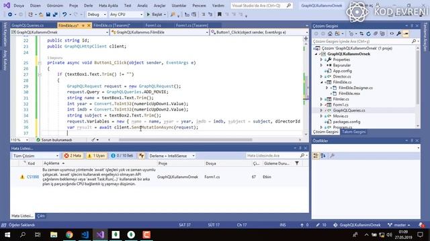Viewport: 430px width, 241px height.
Task: Click the highlighted preview selected items icon
Action: [x=406, y=33]
